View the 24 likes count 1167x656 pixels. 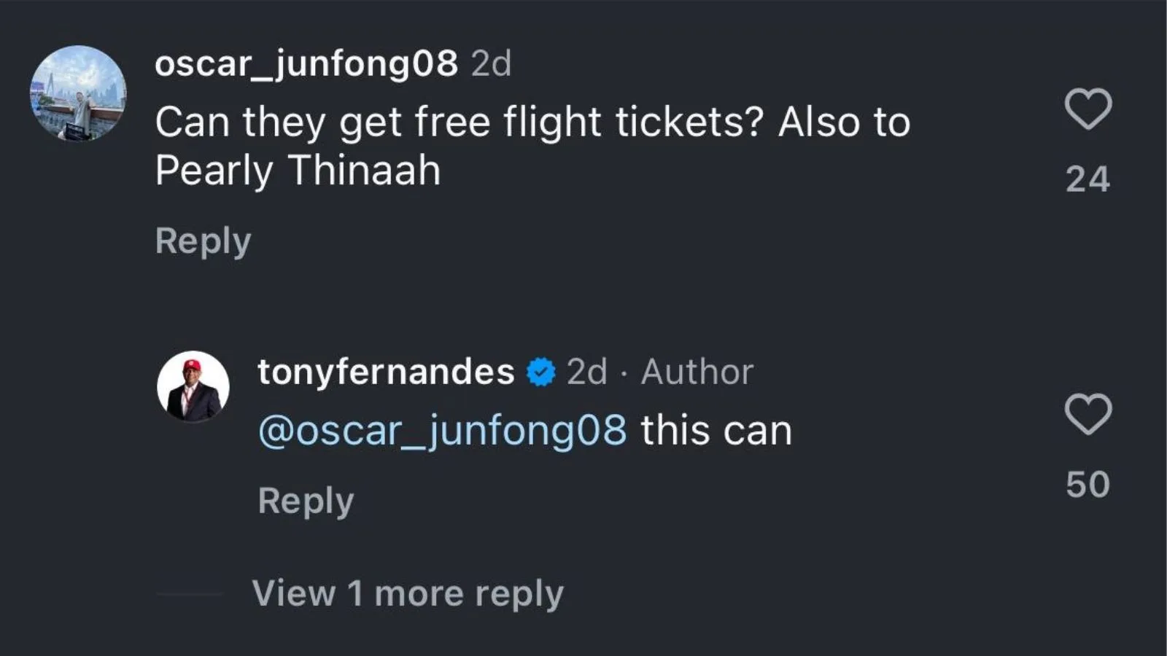tap(1087, 179)
